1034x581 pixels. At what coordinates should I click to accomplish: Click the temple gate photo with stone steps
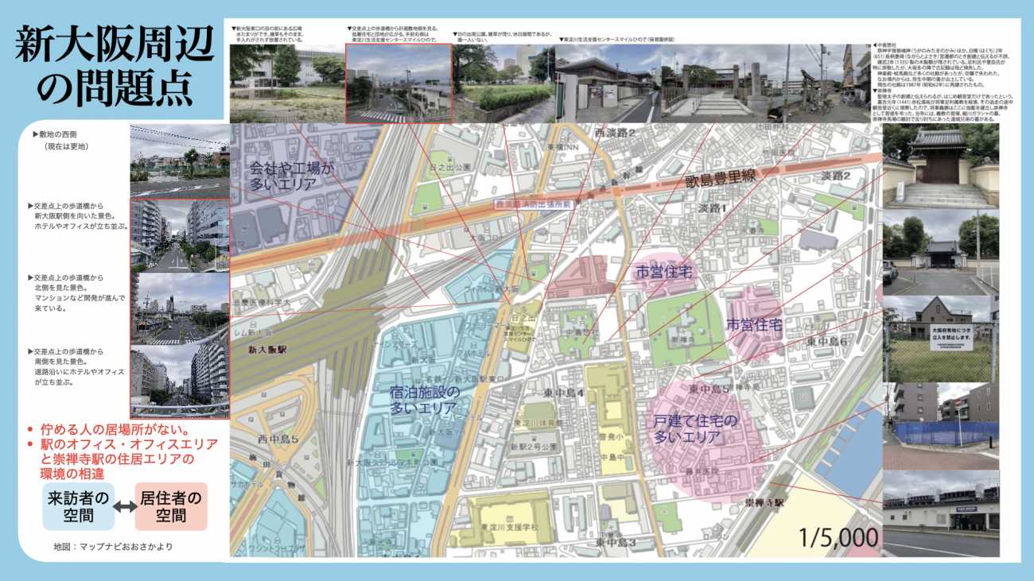click(939, 167)
